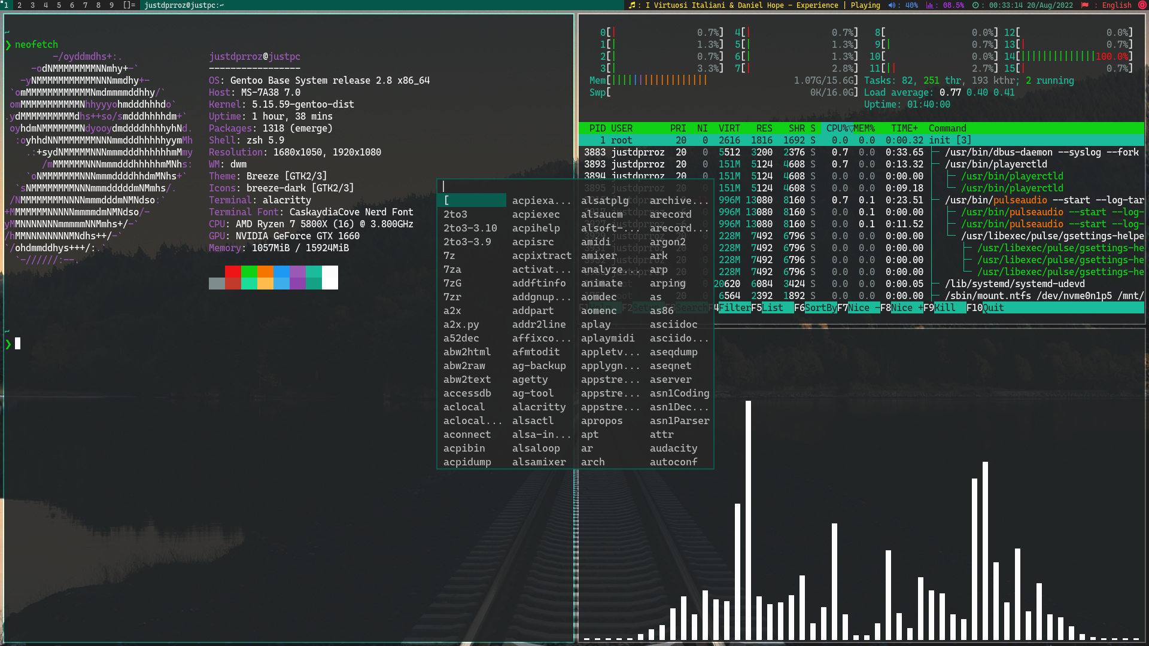Image resolution: width=1149 pixels, height=646 pixels.
Task: Click the volume speaker icon showing 40%
Action: (892, 5)
